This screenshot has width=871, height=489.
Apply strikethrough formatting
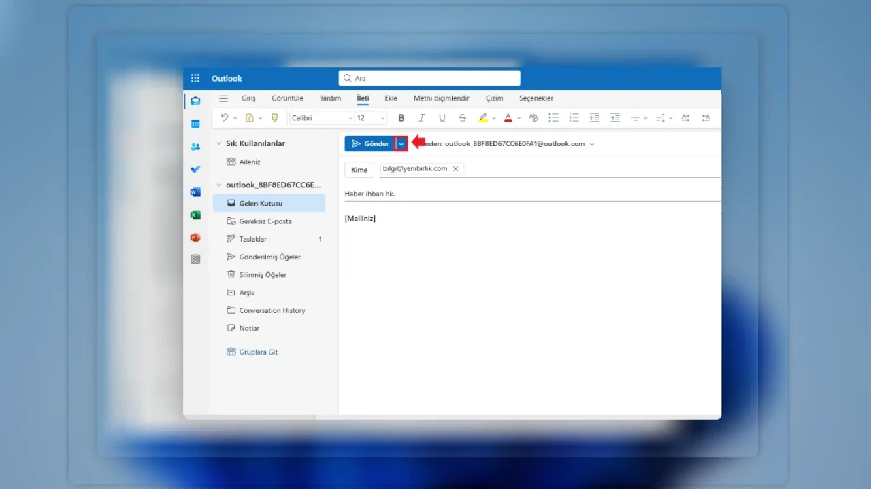pyautogui.click(x=463, y=118)
